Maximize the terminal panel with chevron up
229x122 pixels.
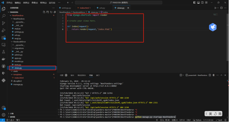point(221,75)
